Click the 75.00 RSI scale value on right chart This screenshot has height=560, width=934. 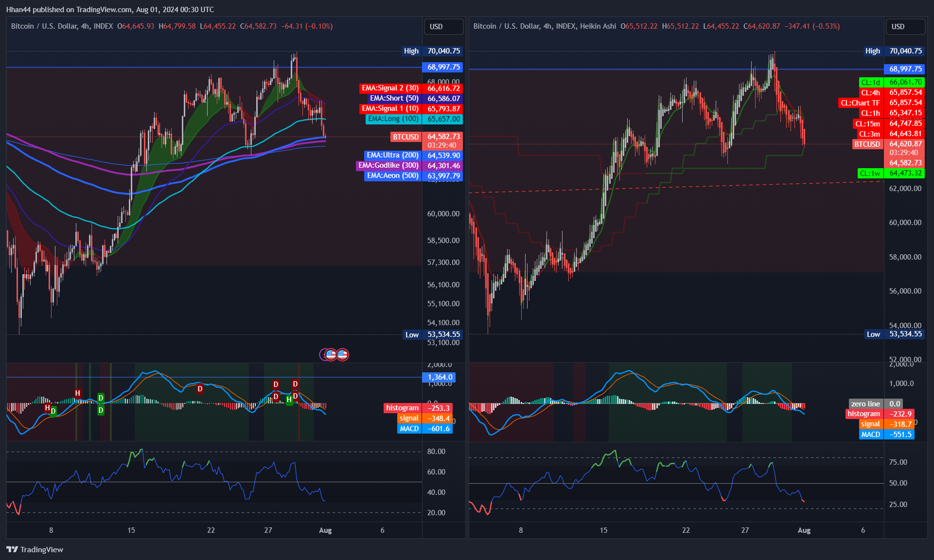pyautogui.click(x=898, y=462)
